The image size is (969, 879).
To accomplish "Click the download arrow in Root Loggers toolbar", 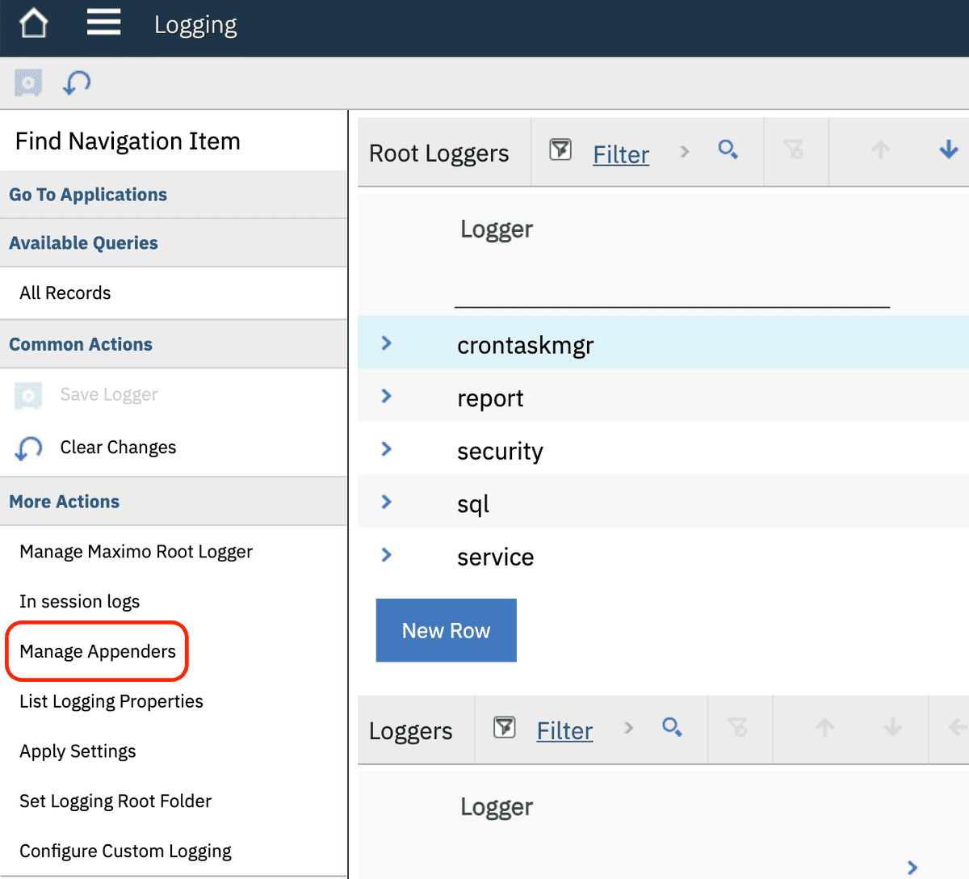I will tap(949, 150).
